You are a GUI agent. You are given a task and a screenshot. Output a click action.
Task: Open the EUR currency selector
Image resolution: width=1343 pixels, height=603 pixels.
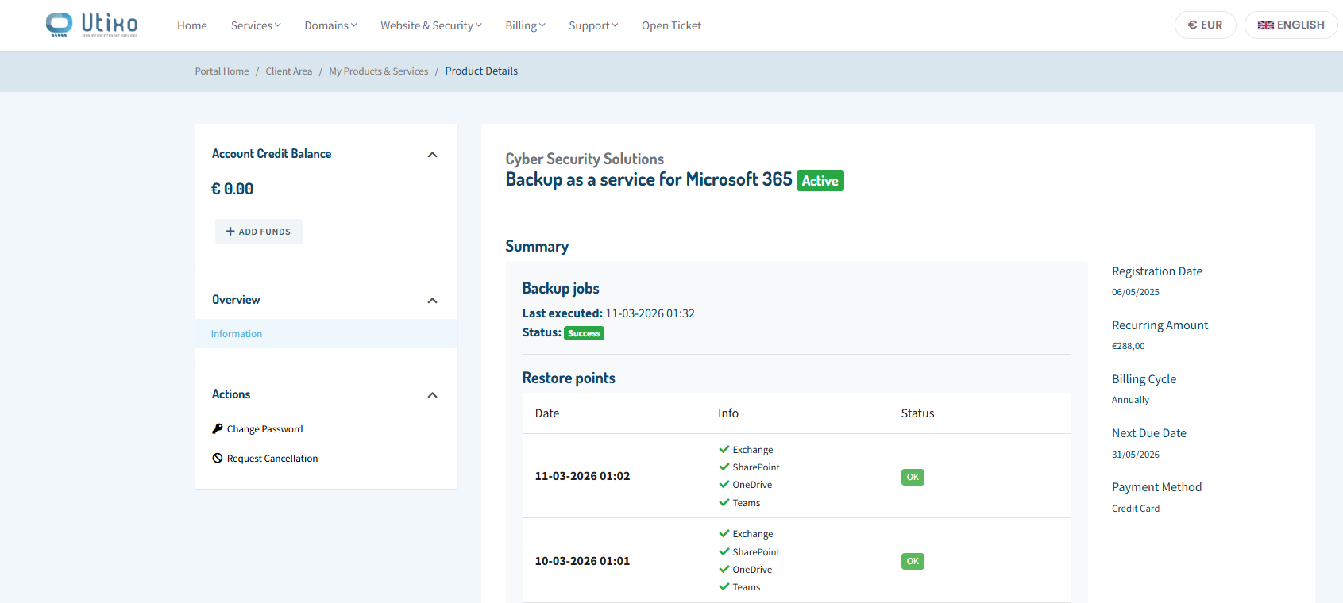coord(1205,25)
